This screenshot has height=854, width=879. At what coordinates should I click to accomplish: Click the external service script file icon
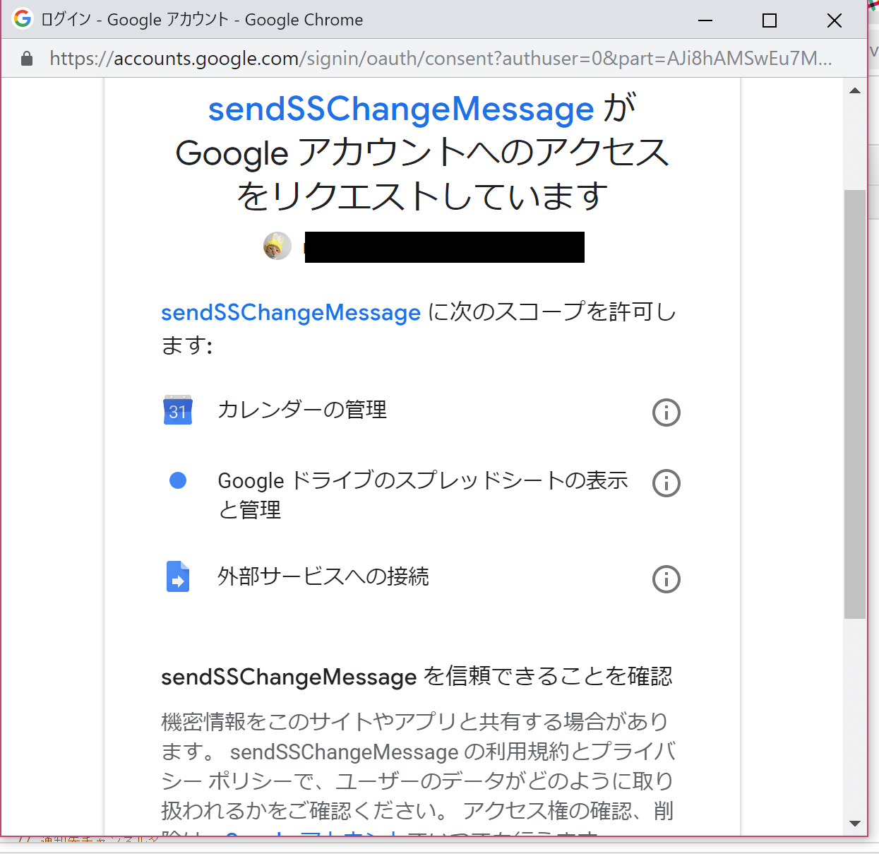click(x=178, y=576)
